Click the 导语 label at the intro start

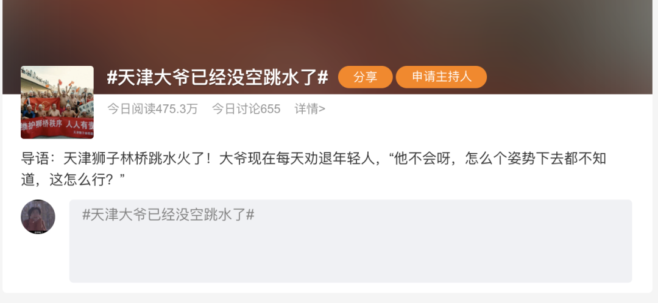(x=35, y=159)
